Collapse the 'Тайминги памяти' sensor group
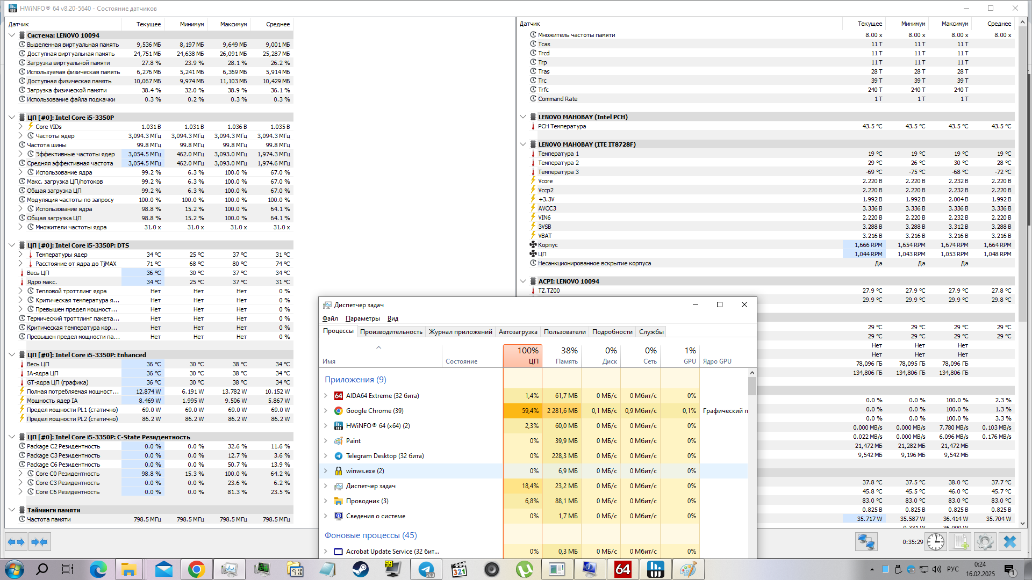1032x580 pixels. [x=12, y=510]
